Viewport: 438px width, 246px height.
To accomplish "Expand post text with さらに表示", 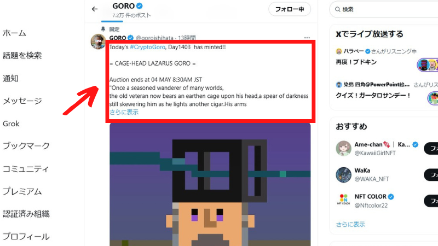I will tap(124, 112).
